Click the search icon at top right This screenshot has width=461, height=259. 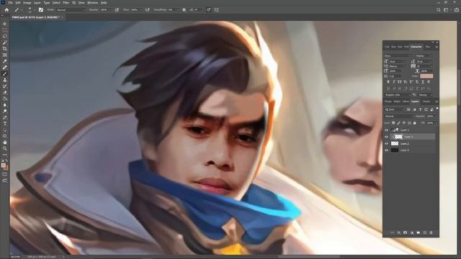click(x=439, y=9)
